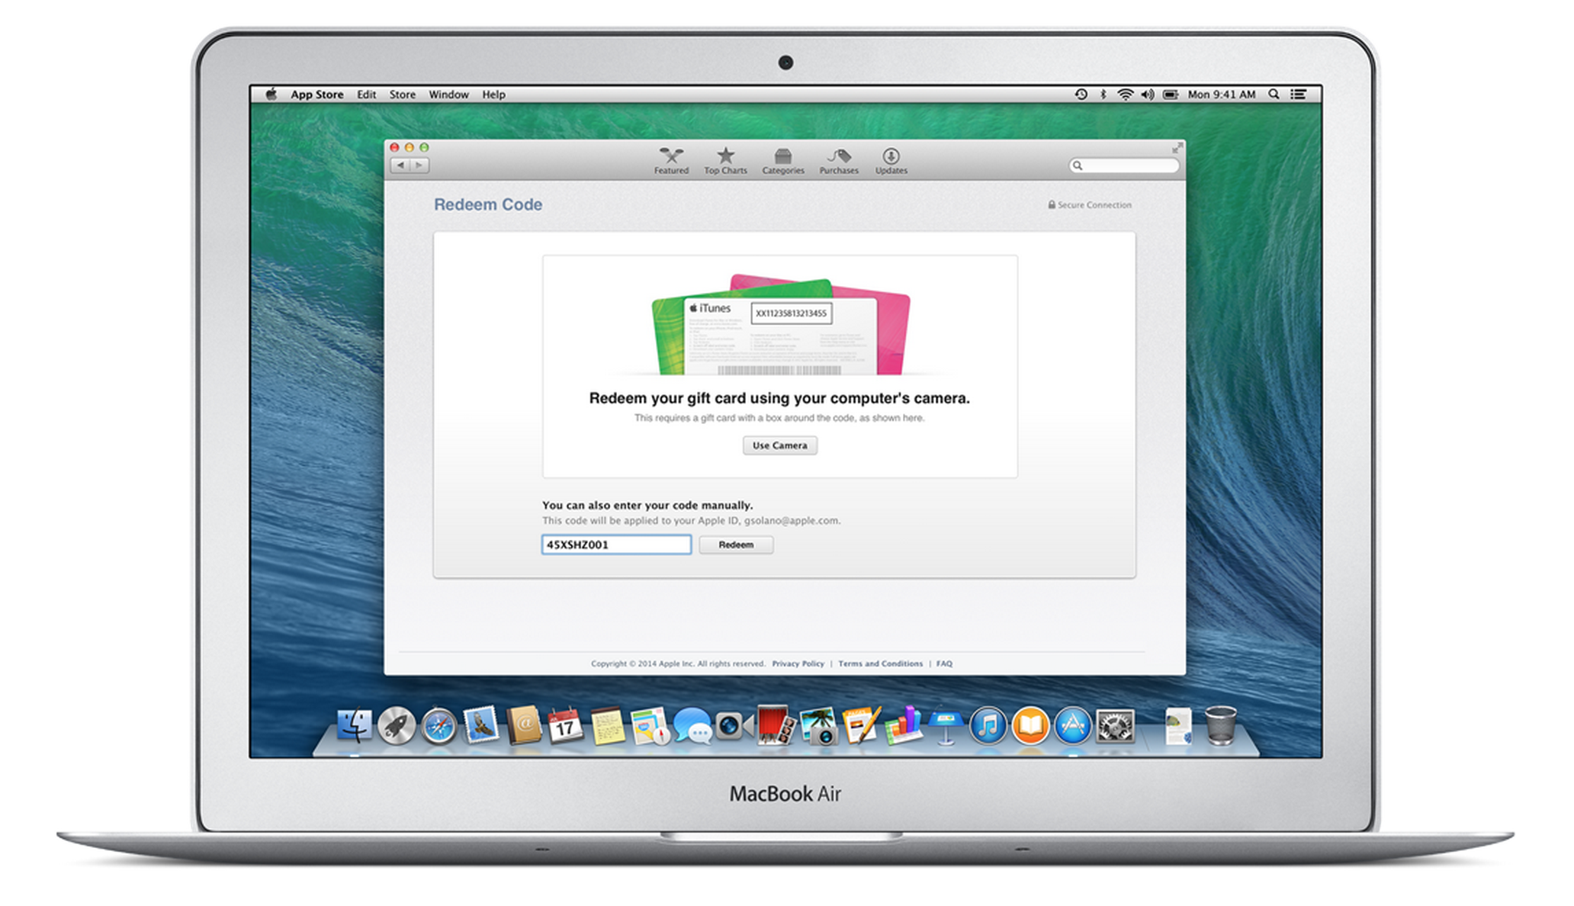Open the Featured section in App Store toolbar
The height and width of the screenshot is (906, 1574).
pyautogui.click(x=671, y=161)
